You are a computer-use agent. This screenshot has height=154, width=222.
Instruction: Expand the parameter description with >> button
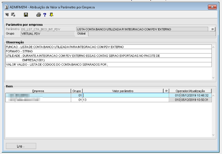click(212, 29)
